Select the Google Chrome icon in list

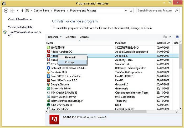pos(48,84)
